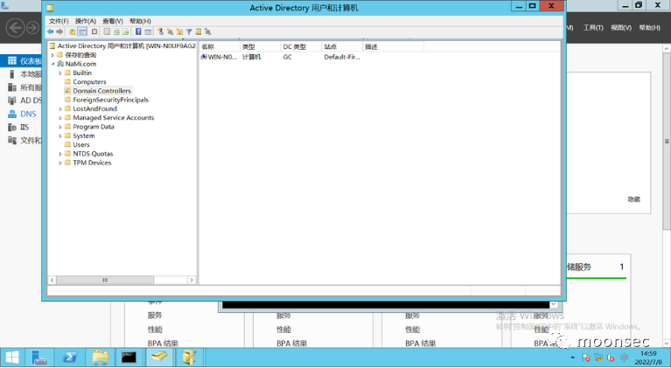Go up one level with folder-arrow icon
Image resolution: width=671 pixels, height=368 pixels.
(73, 31)
